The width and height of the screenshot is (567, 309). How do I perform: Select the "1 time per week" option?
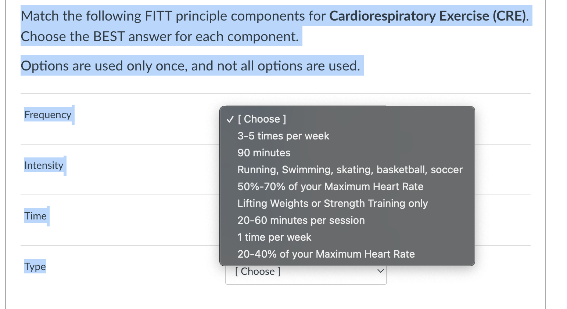(274, 237)
